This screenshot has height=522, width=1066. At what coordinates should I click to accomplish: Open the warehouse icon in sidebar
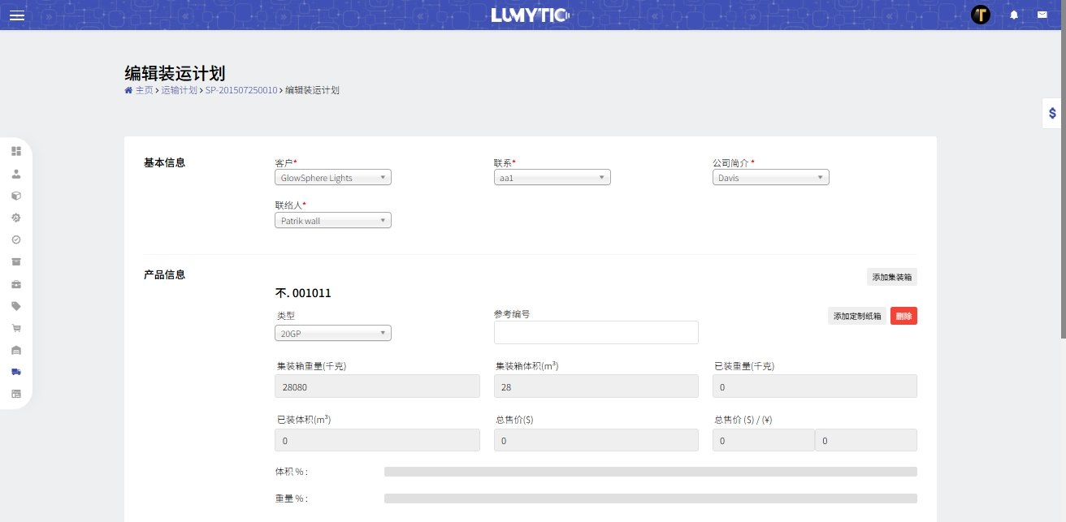pos(16,350)
